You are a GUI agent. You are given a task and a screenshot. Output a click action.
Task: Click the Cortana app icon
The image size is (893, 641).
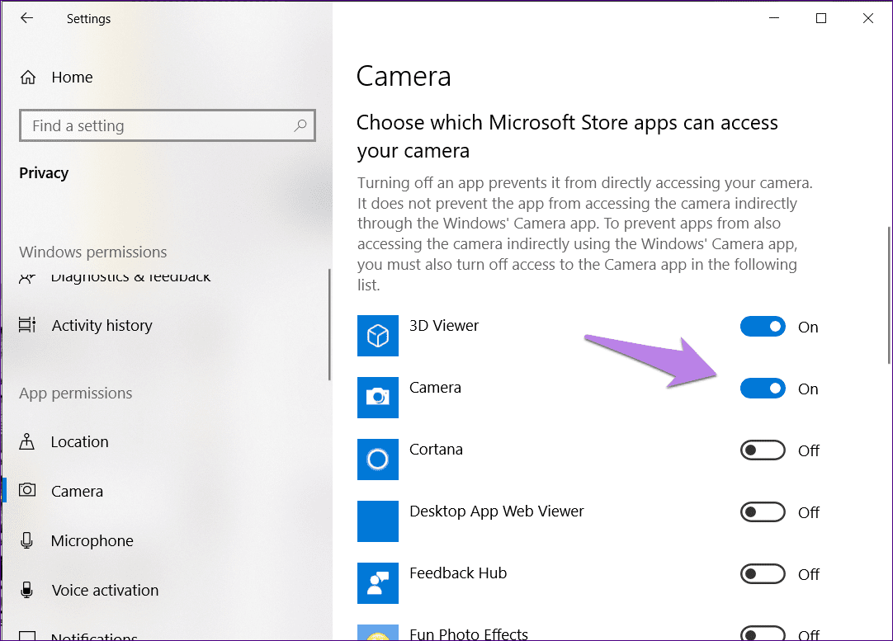pos(378,460)
